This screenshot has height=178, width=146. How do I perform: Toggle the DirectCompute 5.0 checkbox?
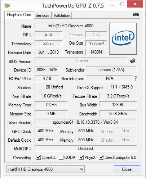pos(101,158)
